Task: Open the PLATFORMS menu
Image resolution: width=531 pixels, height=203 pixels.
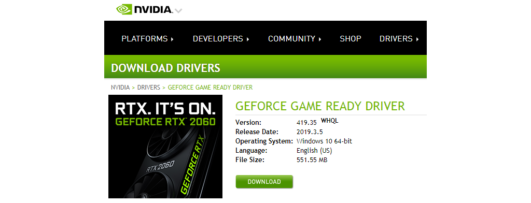Action: (x=145, y=39)
